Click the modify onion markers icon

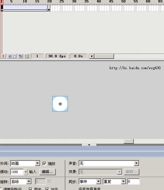click(27, 56)
